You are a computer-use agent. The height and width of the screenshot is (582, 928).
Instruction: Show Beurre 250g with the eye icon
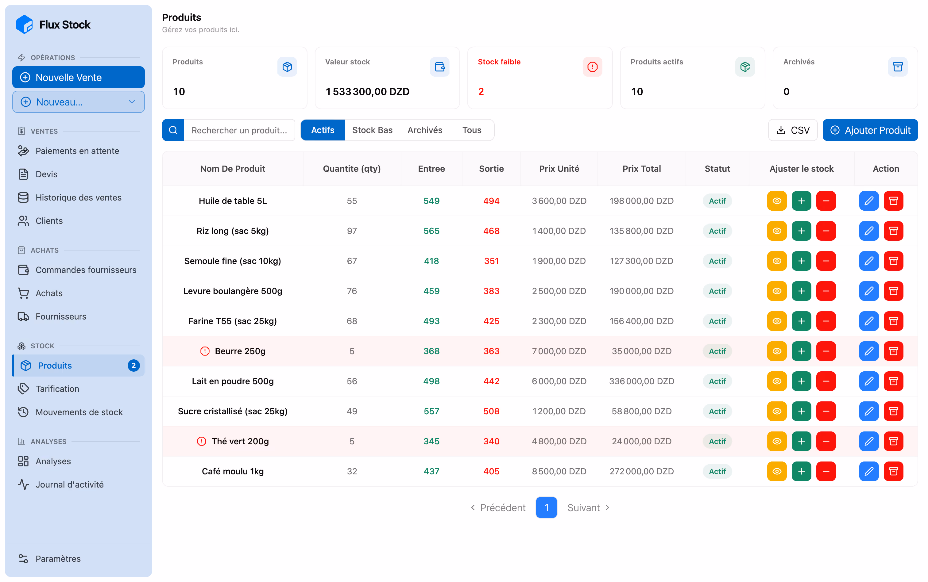[777, 351]
